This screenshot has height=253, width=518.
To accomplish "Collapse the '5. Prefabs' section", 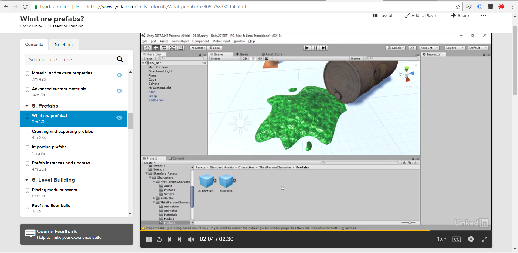I will pos(27,106).
